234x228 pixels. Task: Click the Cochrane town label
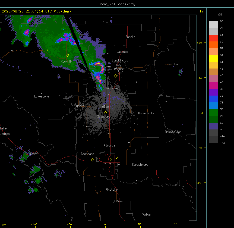pyautogui.click(x=87, y=154)
